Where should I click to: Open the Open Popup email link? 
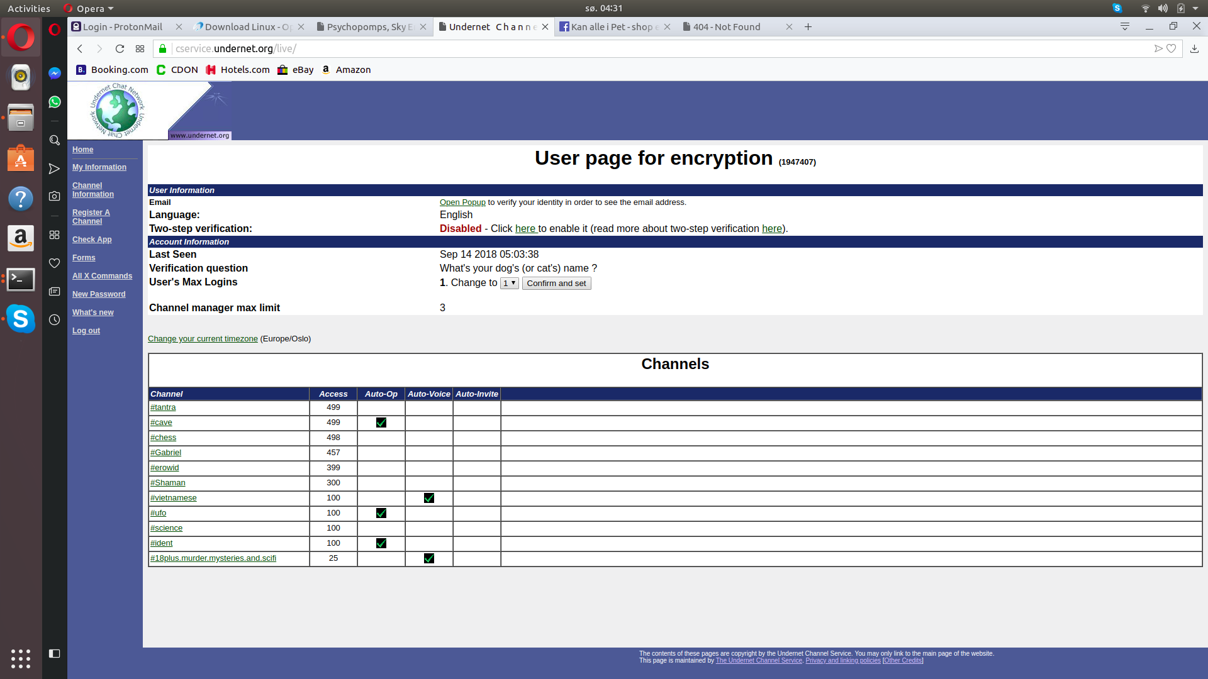point(462,202)
